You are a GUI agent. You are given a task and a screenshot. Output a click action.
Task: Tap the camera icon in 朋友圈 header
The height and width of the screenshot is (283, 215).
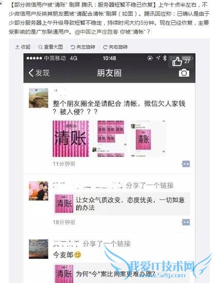click(x=184, y=73)
